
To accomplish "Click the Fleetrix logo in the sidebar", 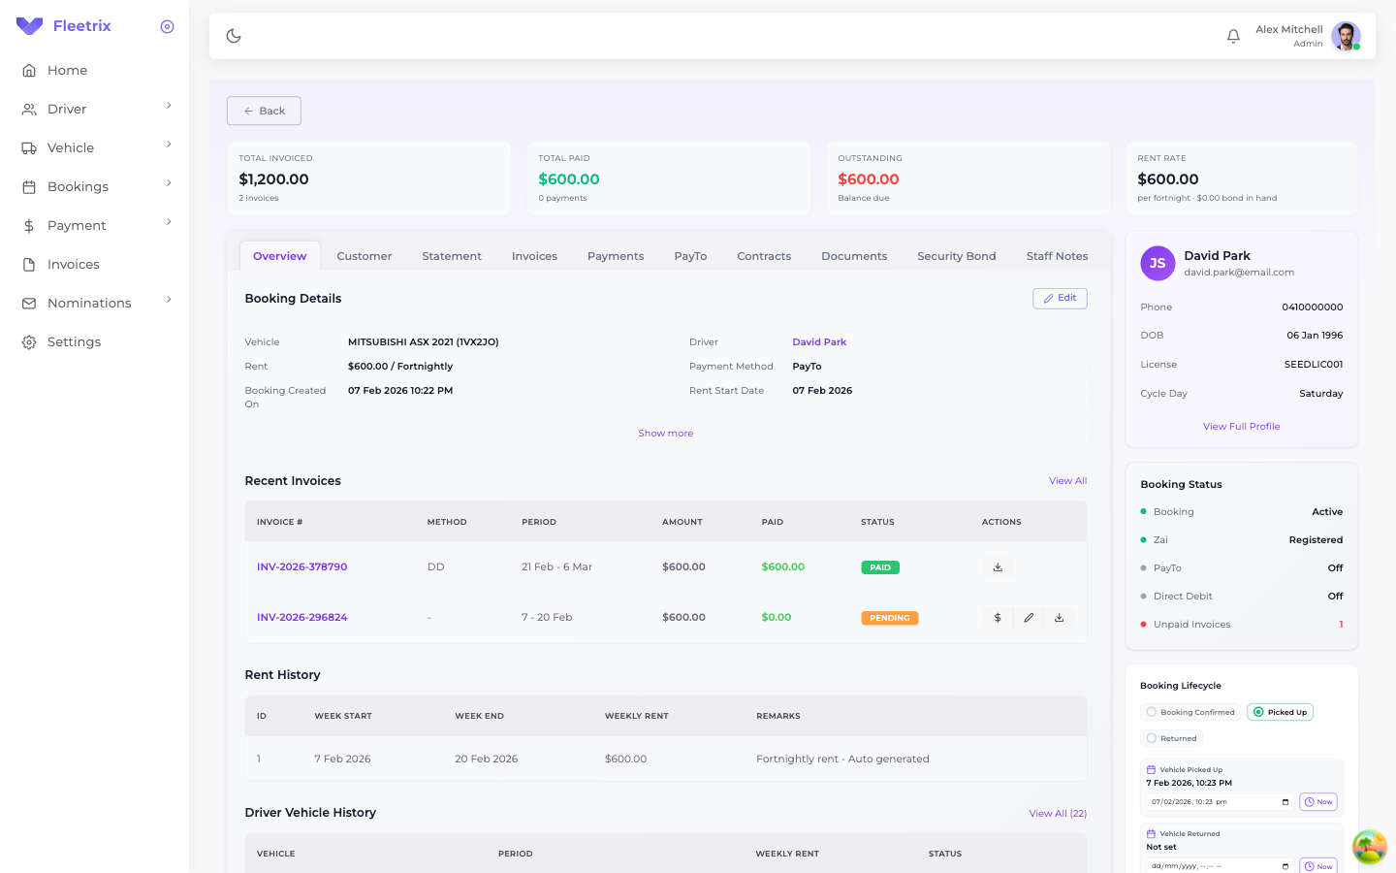I will click(x=63, y=25).
